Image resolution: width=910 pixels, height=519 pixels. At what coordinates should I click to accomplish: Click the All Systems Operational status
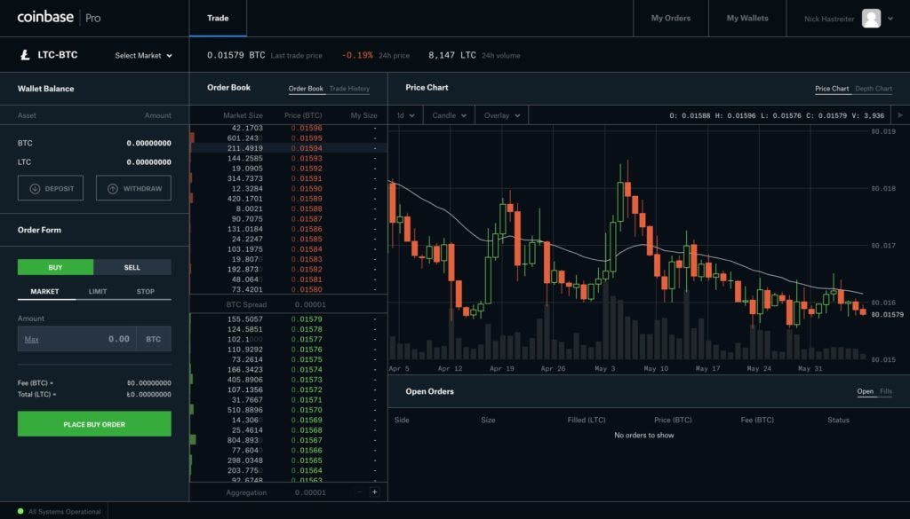pos(64,512)
